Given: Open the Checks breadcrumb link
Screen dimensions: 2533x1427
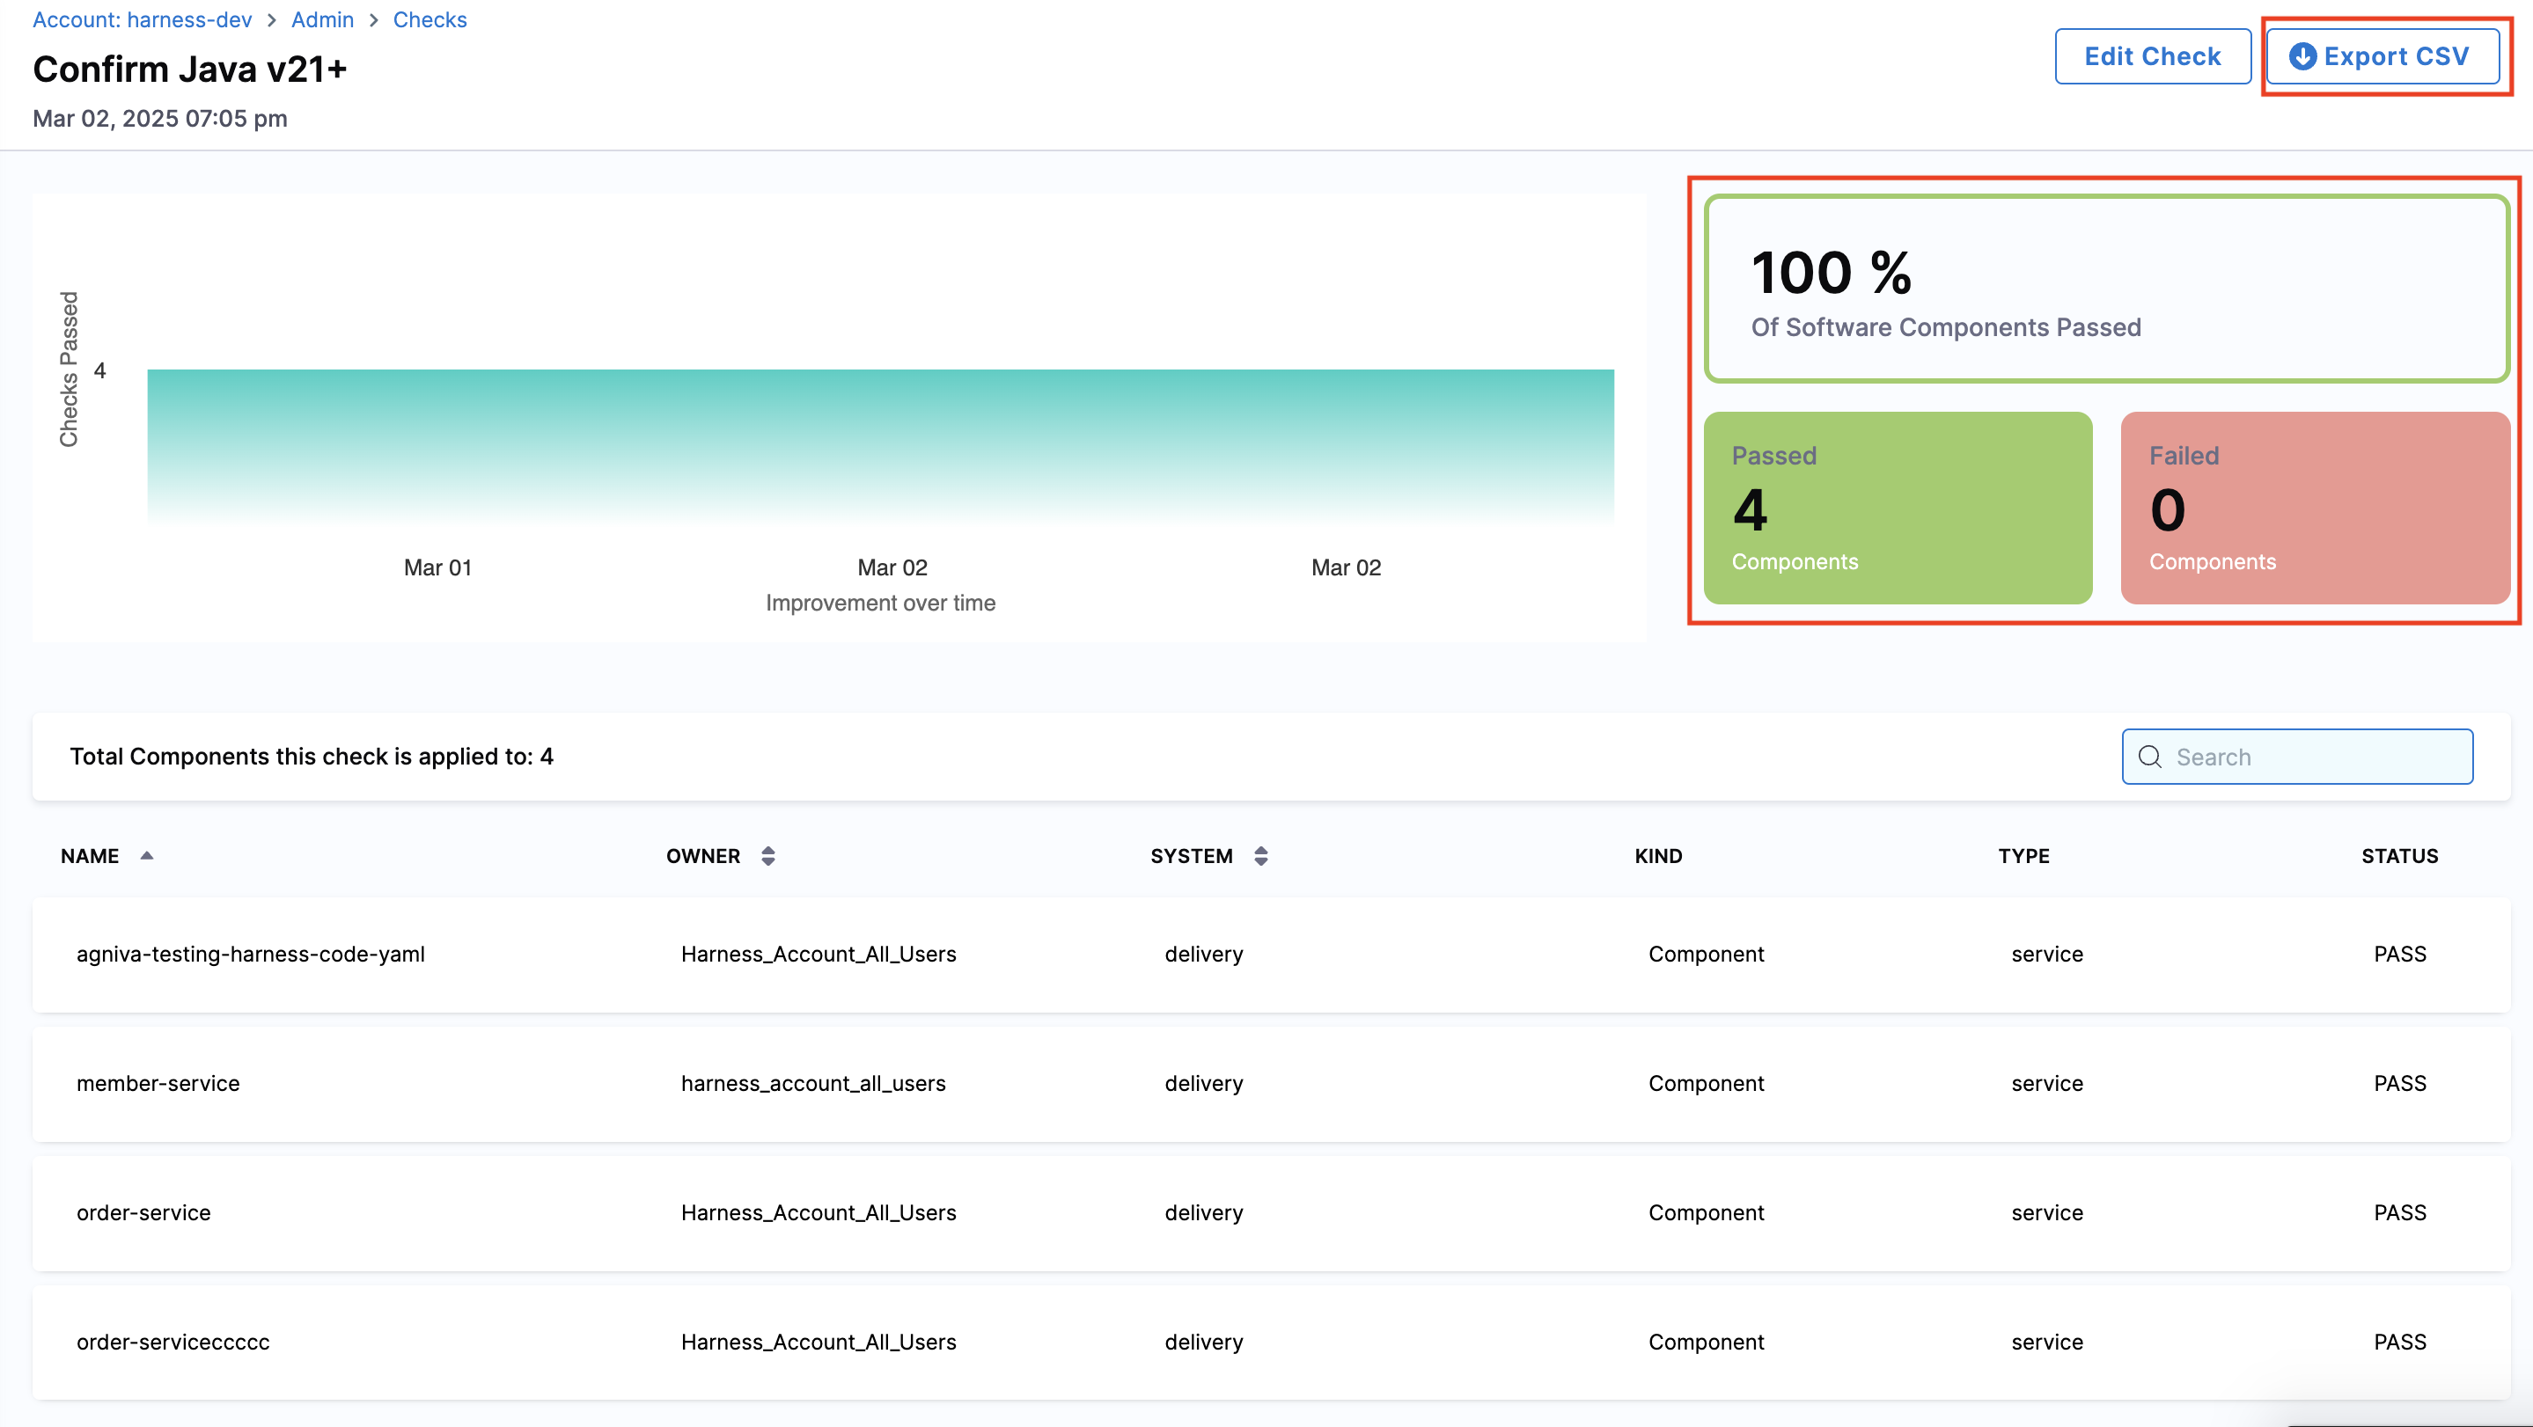Looking at the screenshot, I should (x=430, y=19).
